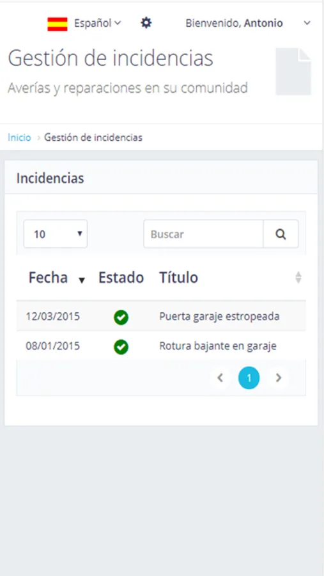Focus the Buscar search field

(203, 234)
